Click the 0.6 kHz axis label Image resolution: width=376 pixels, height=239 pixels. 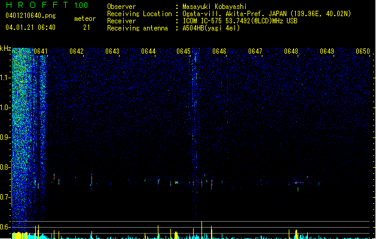[x=5, y=227]
